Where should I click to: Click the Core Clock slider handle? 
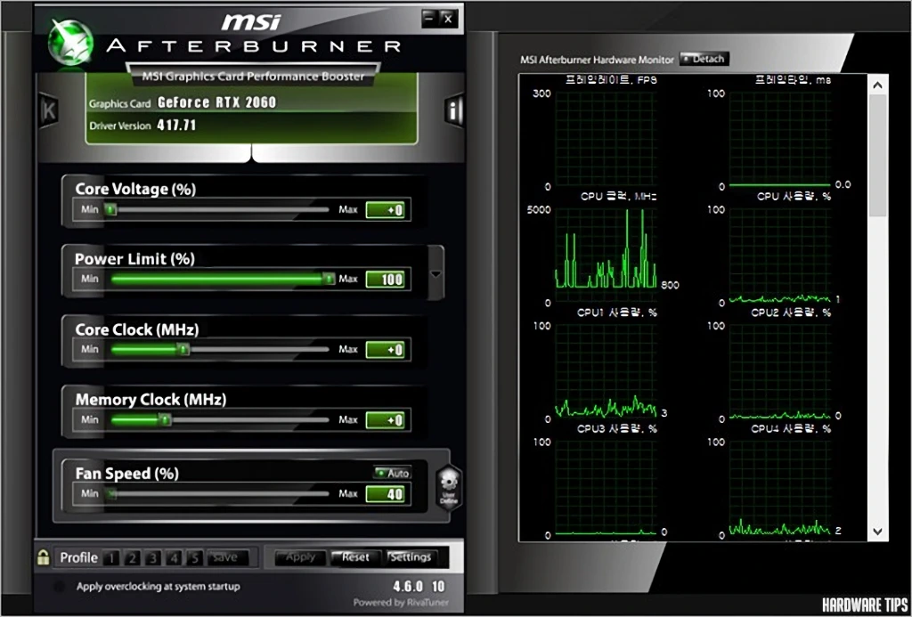[x=183, y=350]
